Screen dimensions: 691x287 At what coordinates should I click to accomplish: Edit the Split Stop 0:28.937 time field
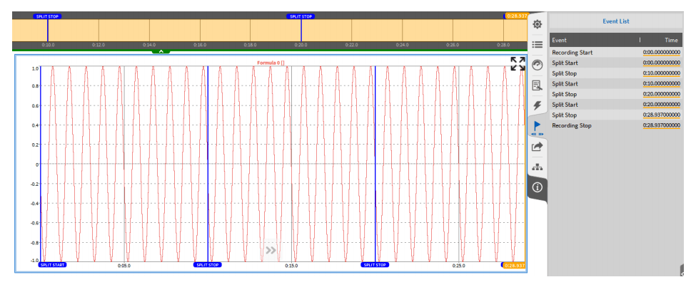pyautogui.click(x=661, y=115)
